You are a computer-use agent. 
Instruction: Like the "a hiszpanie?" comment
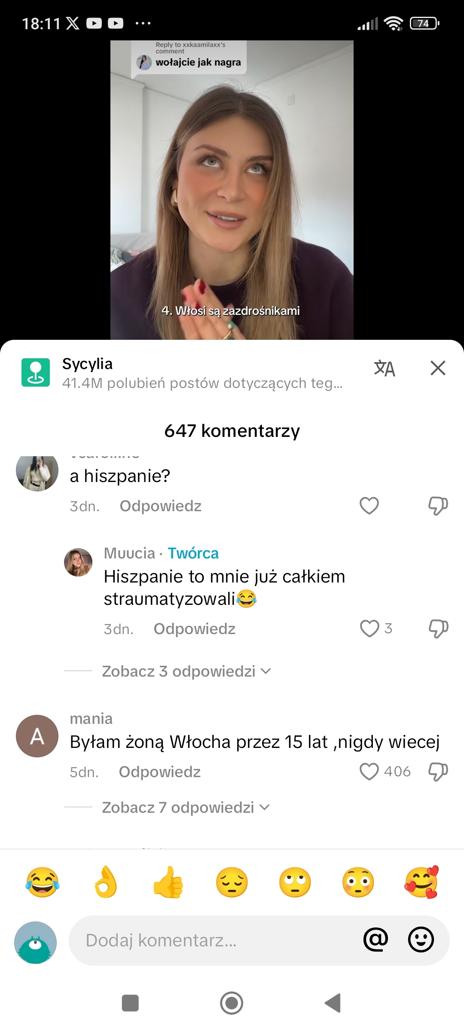pyautogui.click(x=369, y=506)
